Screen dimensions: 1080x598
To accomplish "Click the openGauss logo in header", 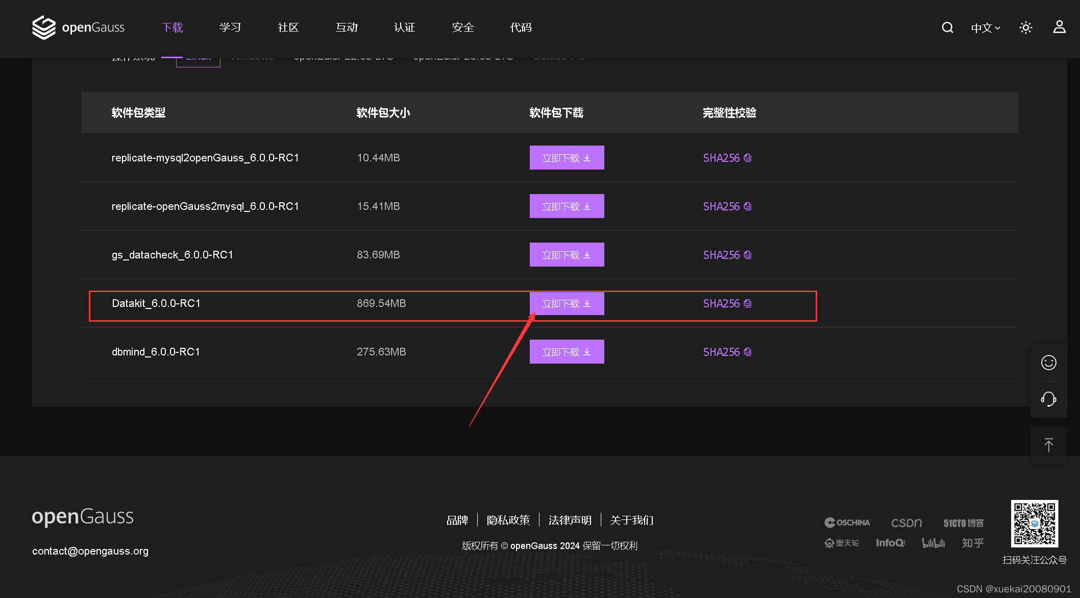I will (x=78, y=28).
